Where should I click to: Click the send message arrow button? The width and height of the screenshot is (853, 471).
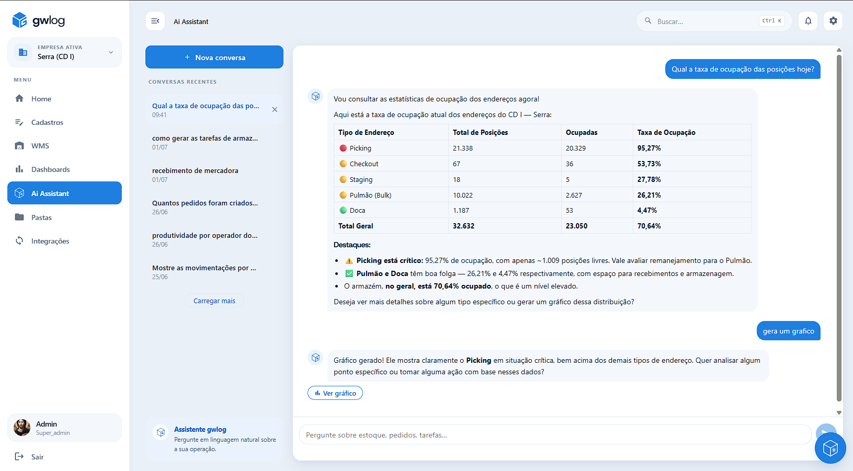pos(825,431)
